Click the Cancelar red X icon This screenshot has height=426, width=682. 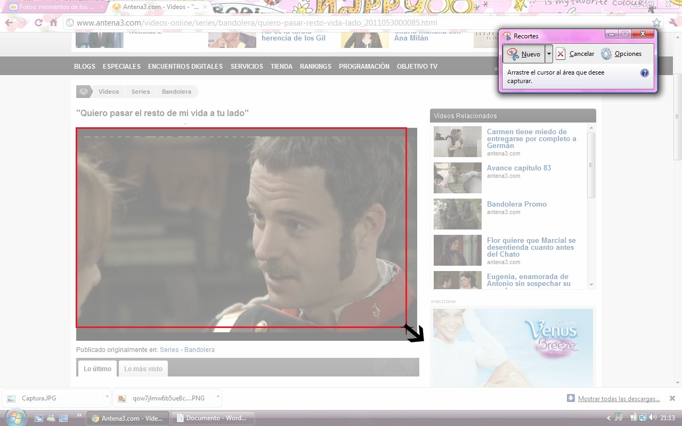[x=561, y=54]
